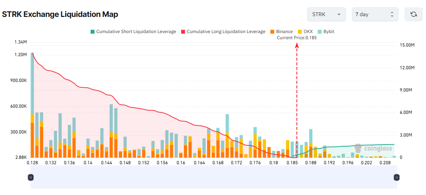
Task: Click the STRK Exchange Liquidation Map title
Action: pos(60,15)
